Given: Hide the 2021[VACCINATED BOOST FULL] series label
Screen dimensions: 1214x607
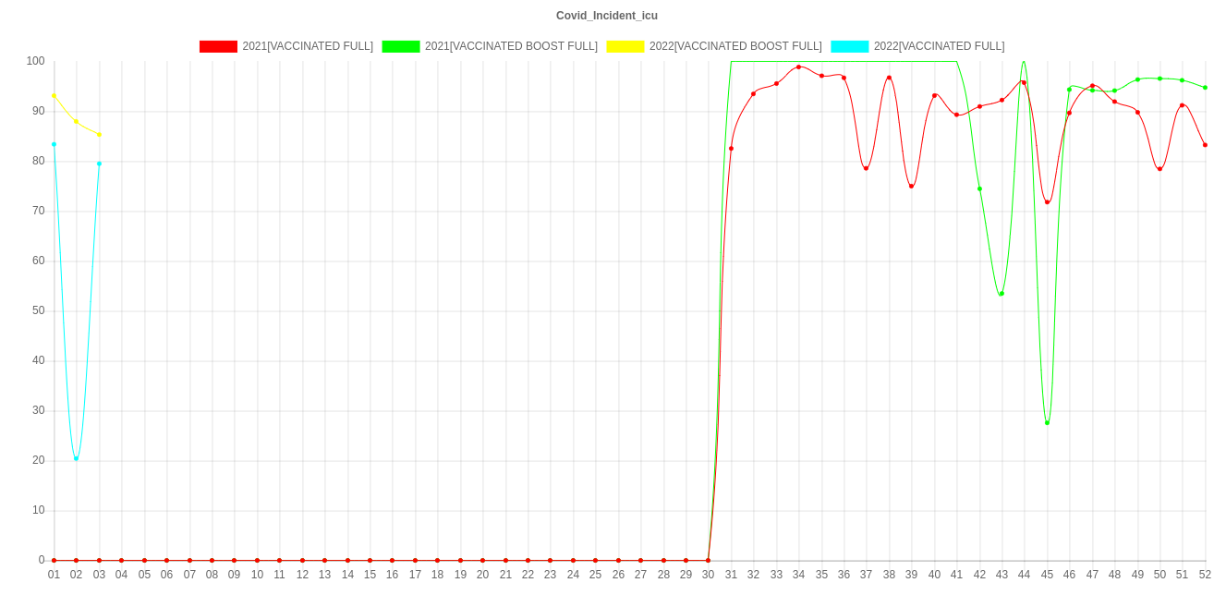Looking at the screenshot, I should [511, 46].
